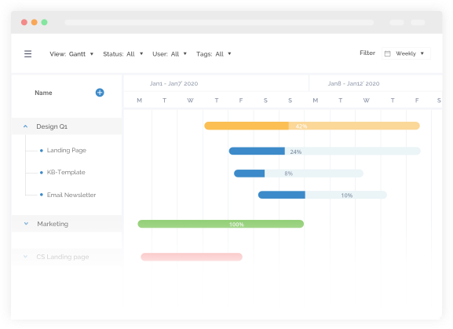Click the calendar icon beside Weekly
453x329 pixels.
(387, 53)
